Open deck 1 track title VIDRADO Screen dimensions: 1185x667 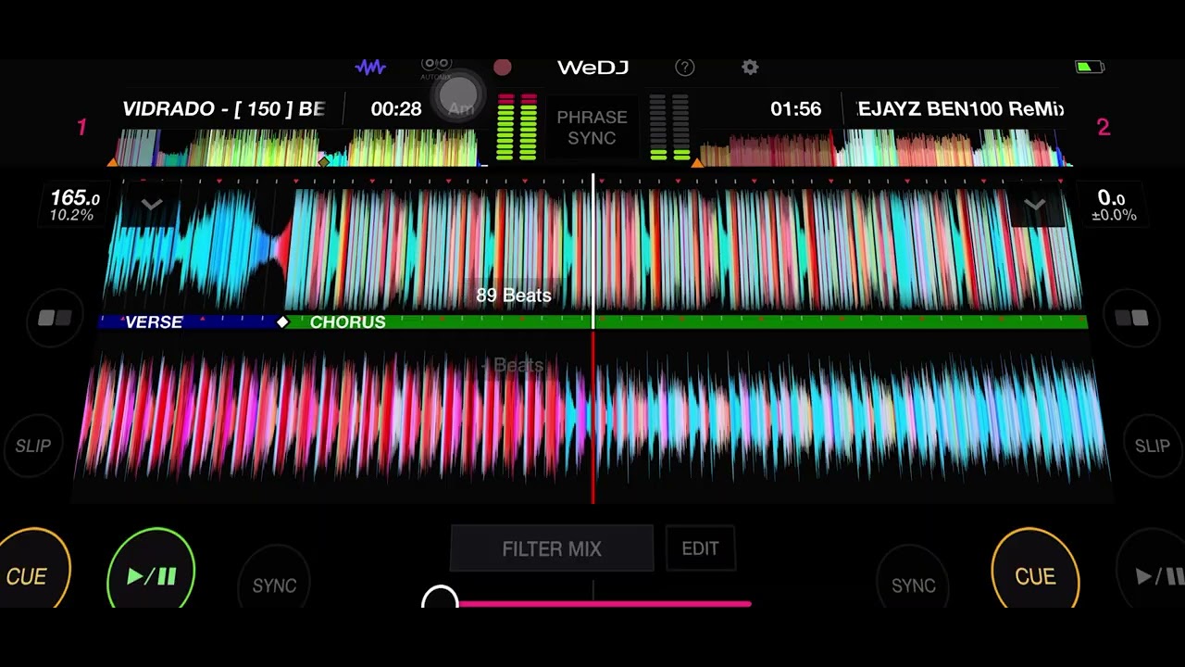point(223,109)
